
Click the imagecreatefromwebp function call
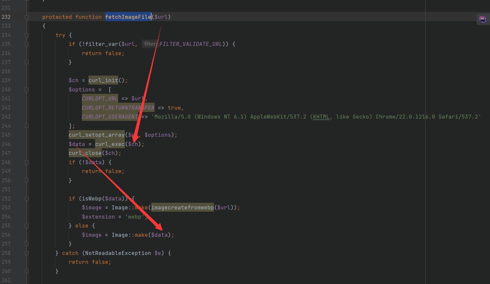pyautogui.click(x=183, y=207)
